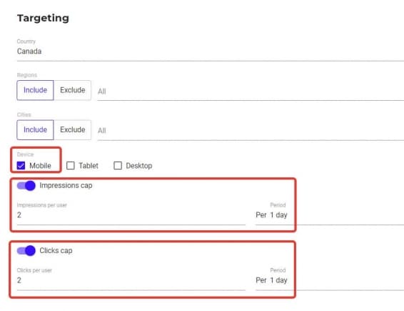The width and height of the screenshot is (404, 311).
Task: Open the Country dropdown showing Canada
Action: [211, 51]
